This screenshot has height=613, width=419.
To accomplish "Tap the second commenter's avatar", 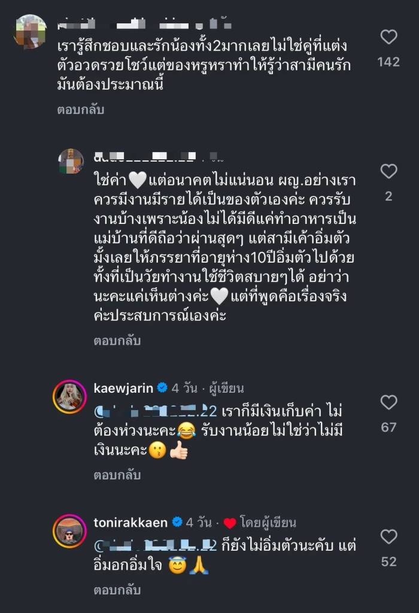I will 71,162.
